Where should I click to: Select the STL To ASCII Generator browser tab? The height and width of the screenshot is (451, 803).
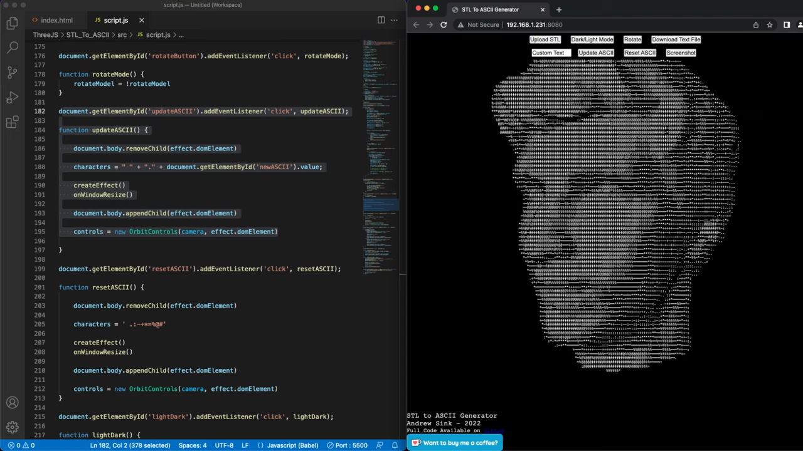tap(489, 9)
